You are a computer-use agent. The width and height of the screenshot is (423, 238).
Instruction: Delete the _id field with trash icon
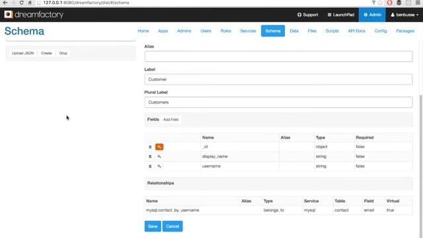[x=150, y=147]
